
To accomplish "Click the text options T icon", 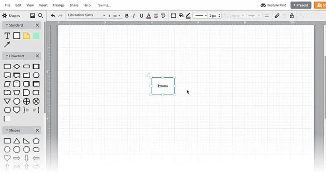I will coord(163,15).
